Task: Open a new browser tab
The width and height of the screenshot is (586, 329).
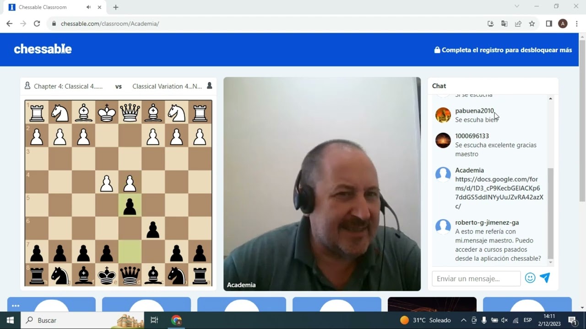Action: click(x=115, y=7)
